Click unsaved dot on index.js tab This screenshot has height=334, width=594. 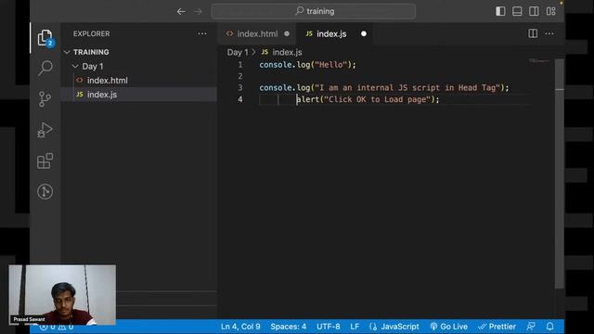364,33
